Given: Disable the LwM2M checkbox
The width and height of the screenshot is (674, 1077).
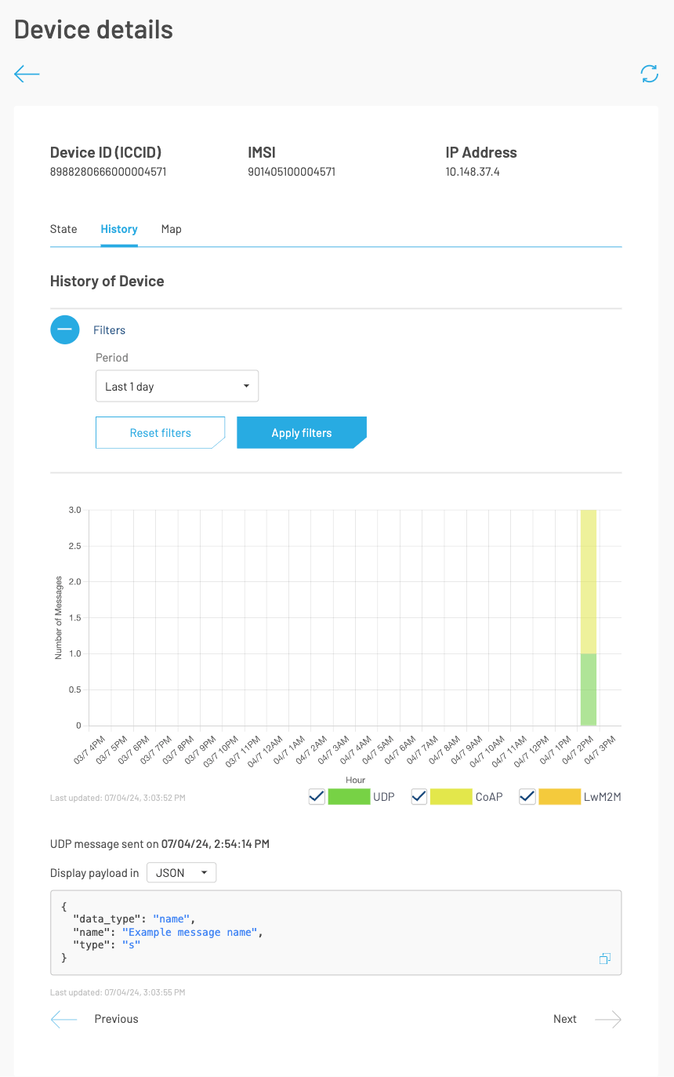Looking at the screenshot, I should (x=527, y=797).
